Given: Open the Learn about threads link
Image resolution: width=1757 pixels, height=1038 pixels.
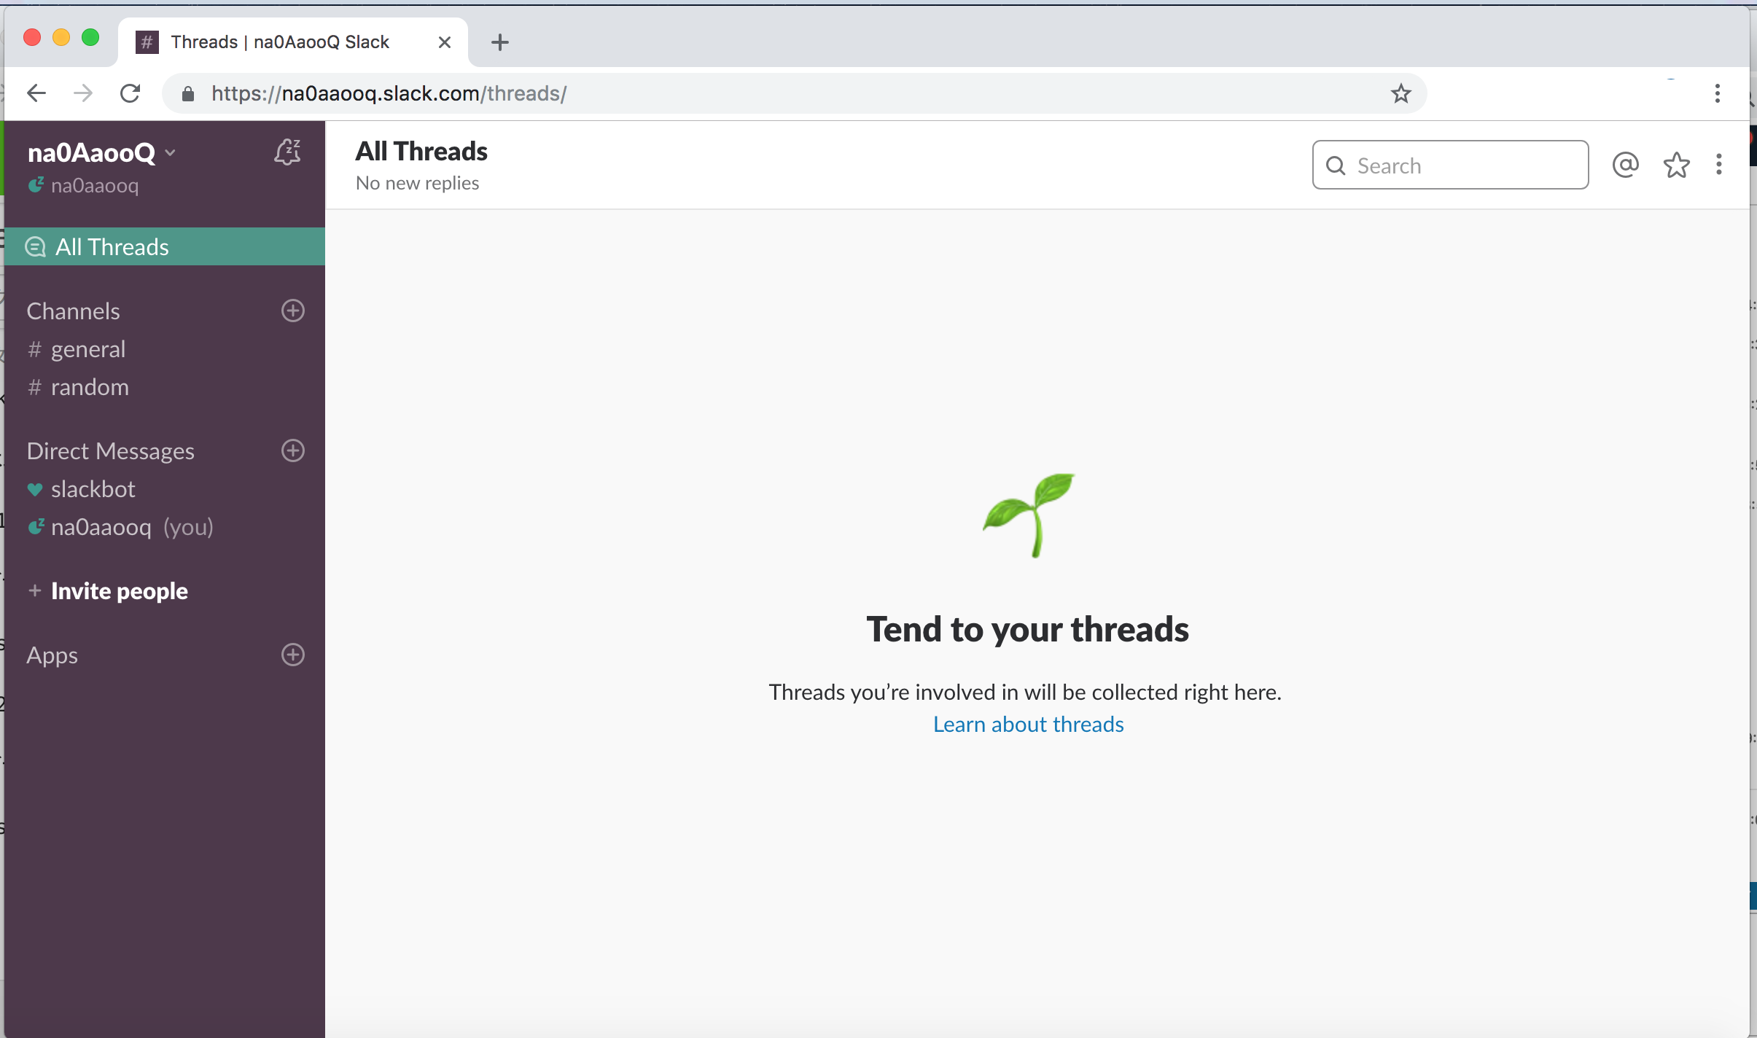Looking at the screenshot, I should pos(1028,724).
